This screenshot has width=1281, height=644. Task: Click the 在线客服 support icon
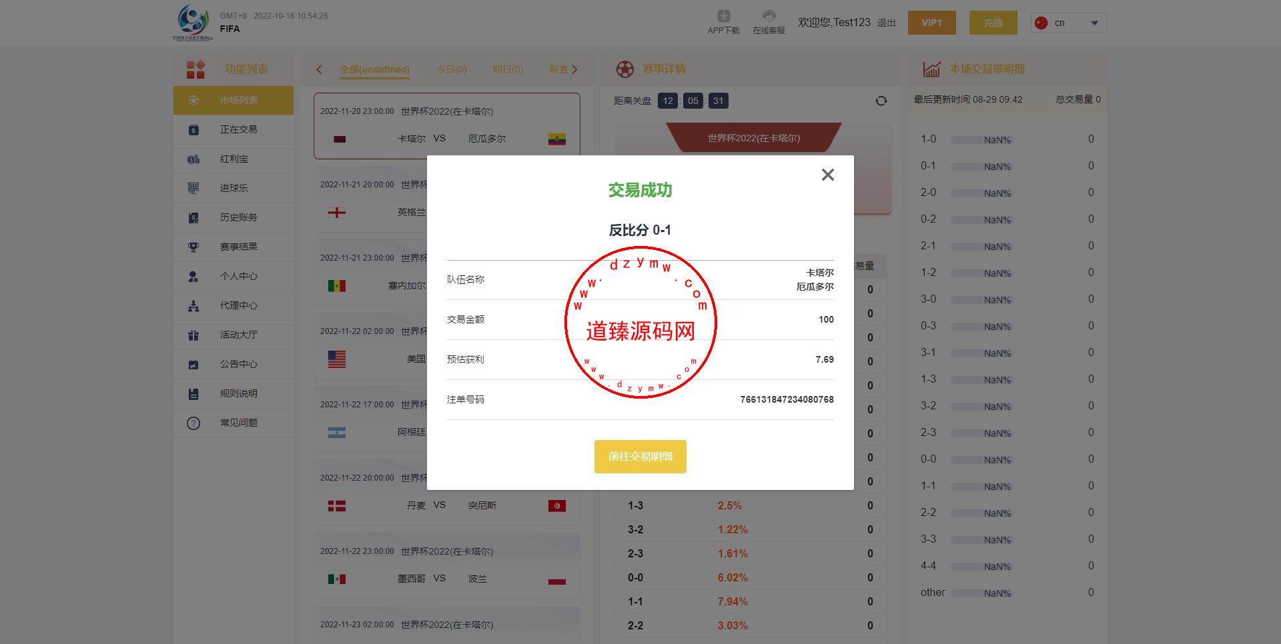pyautogui.click(x=769, y=16)
